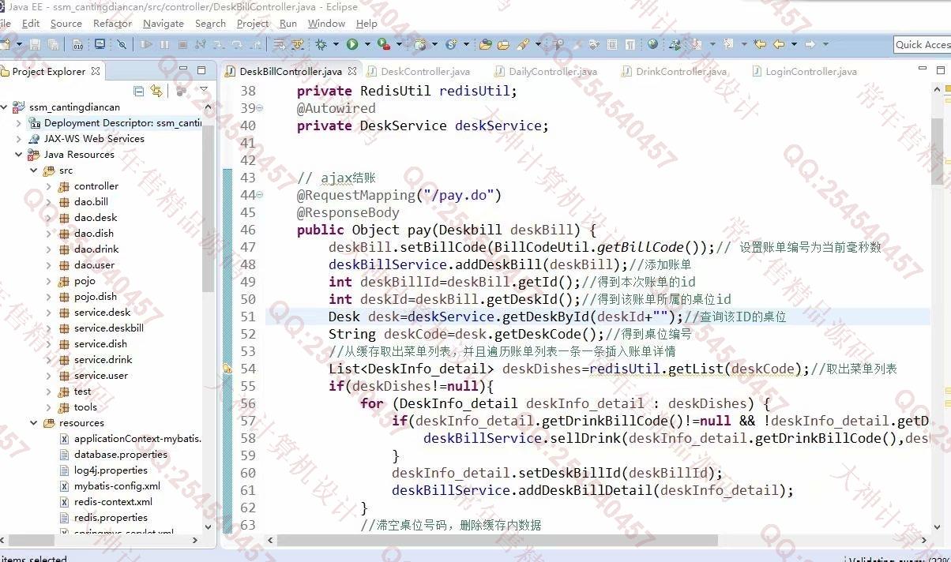
Task: Open Project Explorer View Menu triangle
Action: pyautogui.click(x=204, y=90)
